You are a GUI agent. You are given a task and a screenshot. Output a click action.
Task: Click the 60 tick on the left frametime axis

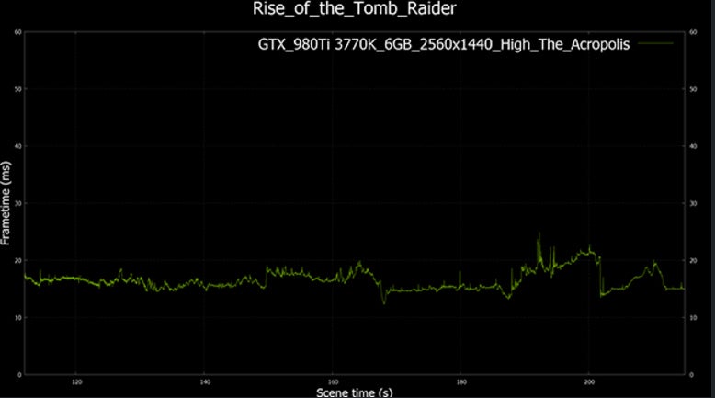click(x=17, y=32)
